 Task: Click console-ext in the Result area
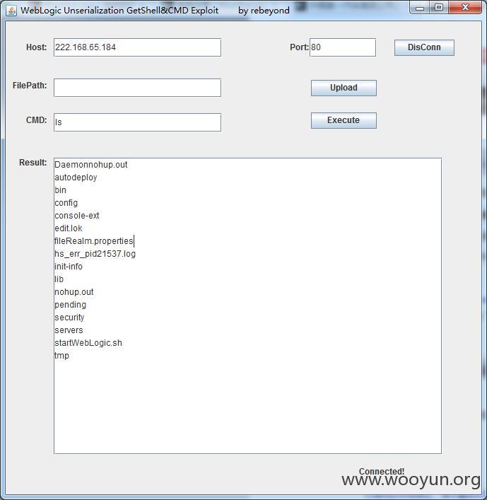click(77, 216)
